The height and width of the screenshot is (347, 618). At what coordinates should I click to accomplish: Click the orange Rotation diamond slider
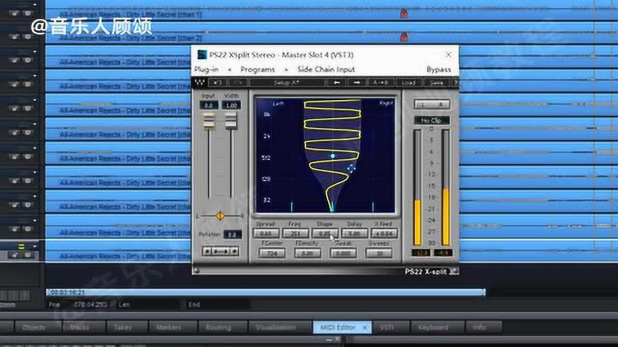point(220,215)
